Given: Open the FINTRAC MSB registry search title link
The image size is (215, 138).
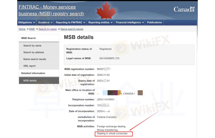Looking at the screenshot, I should (x=51, y=10).
